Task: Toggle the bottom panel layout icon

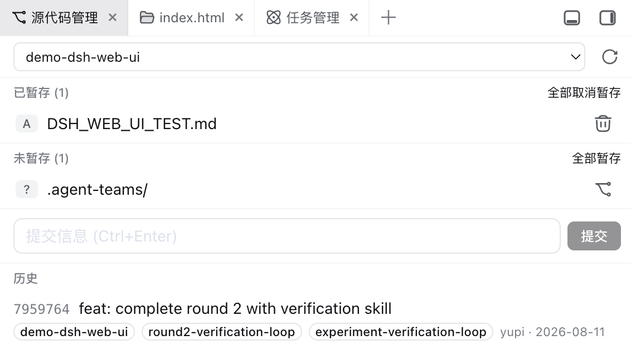Action: 572,18
